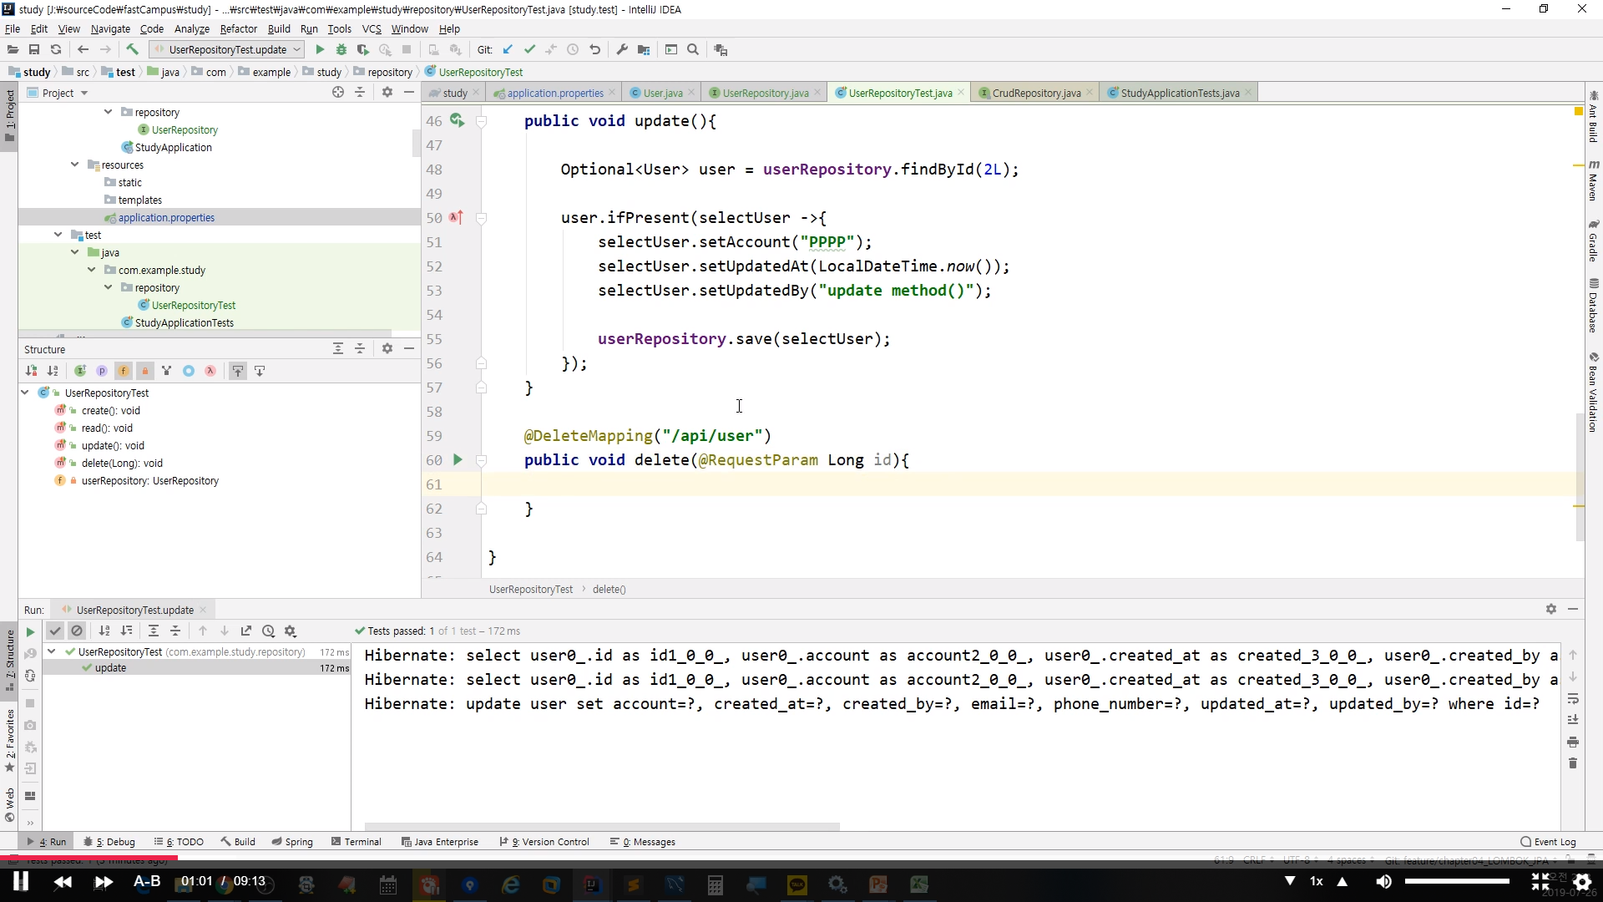Toggle Show Ignored tests filter button
1603x902 pixels.
(77, 631)
